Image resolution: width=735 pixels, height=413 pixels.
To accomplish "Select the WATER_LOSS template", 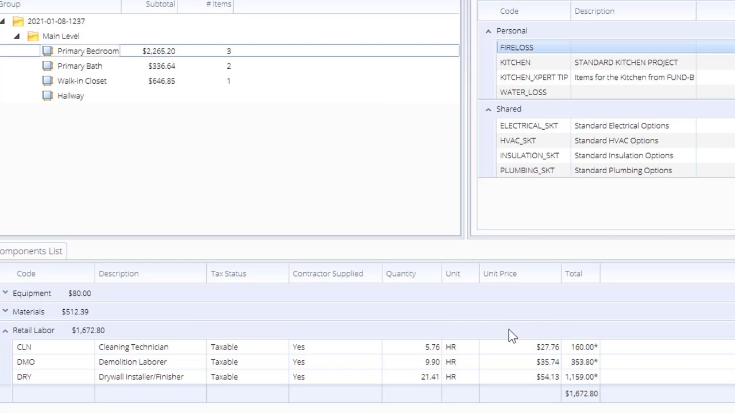I will tap(523, 92).
